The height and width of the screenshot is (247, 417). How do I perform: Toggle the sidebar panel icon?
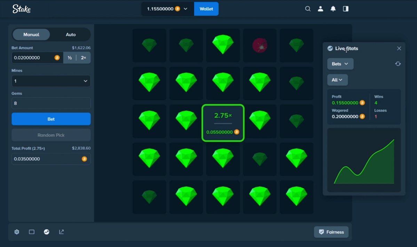[346, 9]
